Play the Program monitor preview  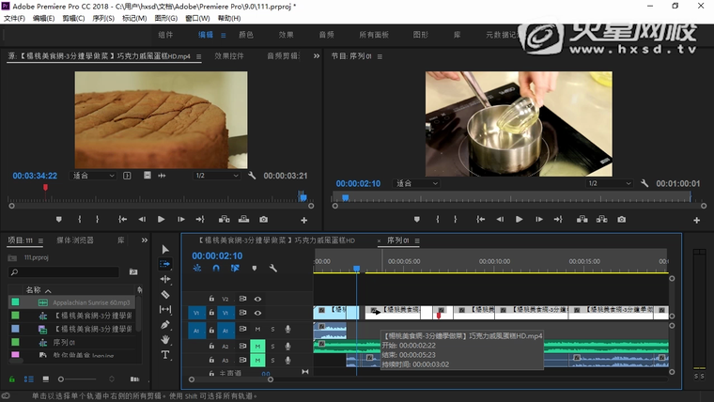pyautogui.click(x=519, y=219)
